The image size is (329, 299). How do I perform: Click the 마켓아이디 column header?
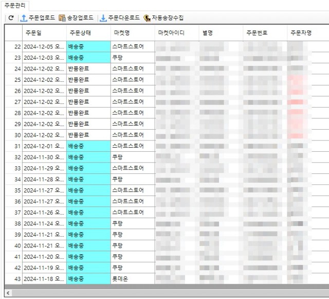point(170,32)
